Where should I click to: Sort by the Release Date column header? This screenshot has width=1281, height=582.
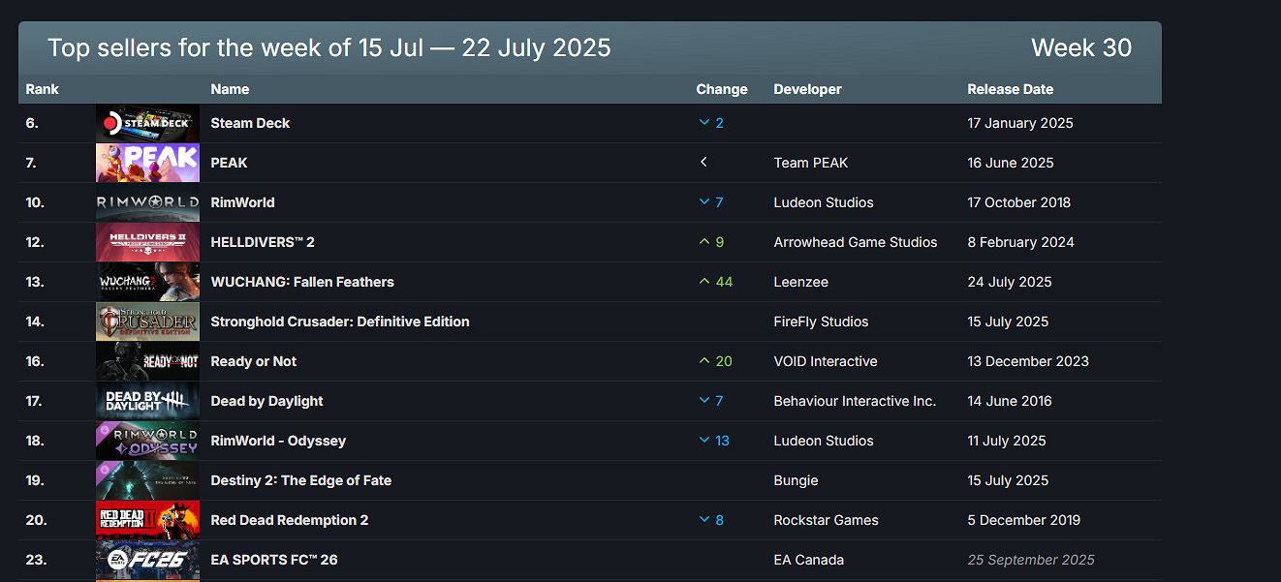[x=1011, y=88]
